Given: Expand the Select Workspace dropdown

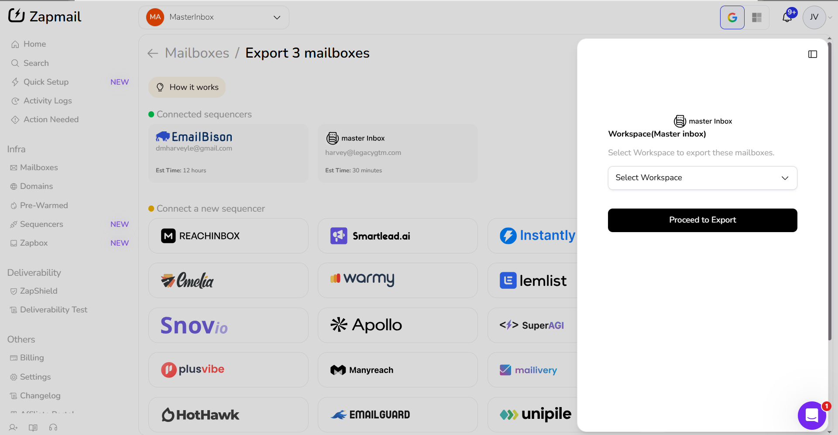Looking at the screenshot, I should click(x=702, y=178).
